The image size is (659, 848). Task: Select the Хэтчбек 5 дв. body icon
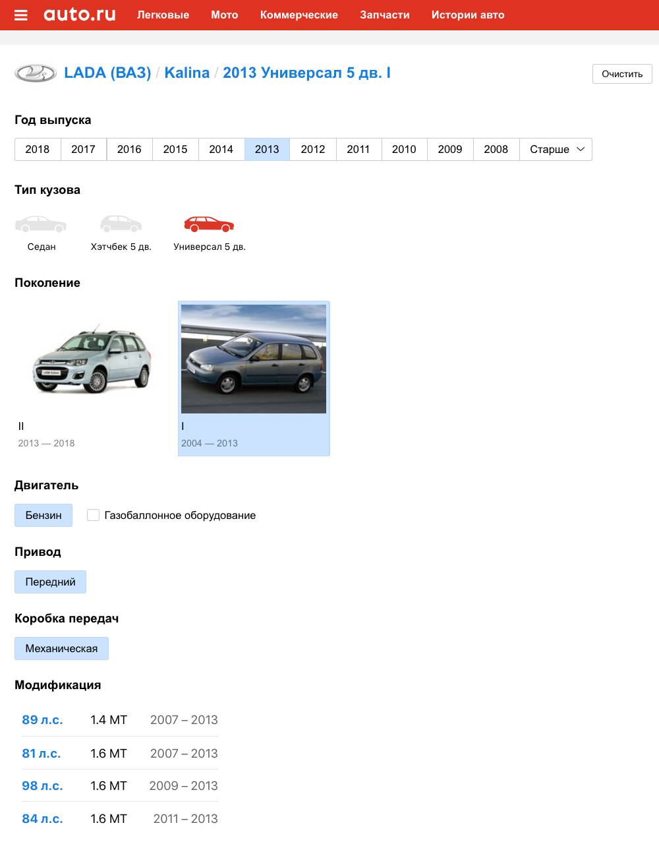coord(121,224)
